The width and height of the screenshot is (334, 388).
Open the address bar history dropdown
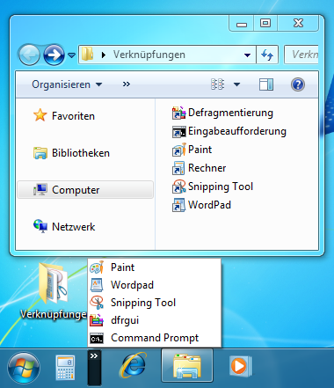(247, 55)
